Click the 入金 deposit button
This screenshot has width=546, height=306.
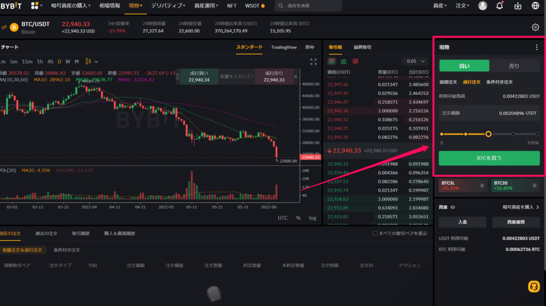(x=462, y=222)
